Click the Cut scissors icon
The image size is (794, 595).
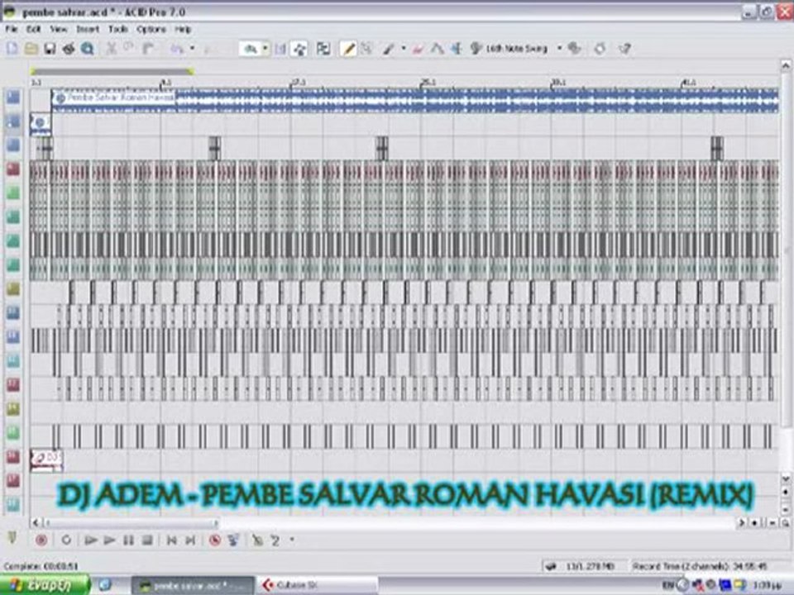(112, 49)
